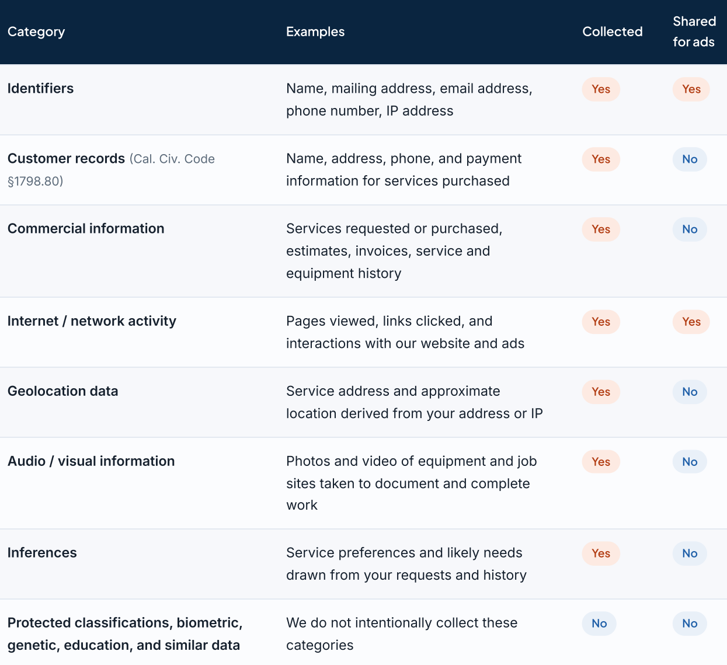Click Geolocation data Shared for ads No badge
Viewport: 727px width, 665px height.
click(x=690, y=392)
